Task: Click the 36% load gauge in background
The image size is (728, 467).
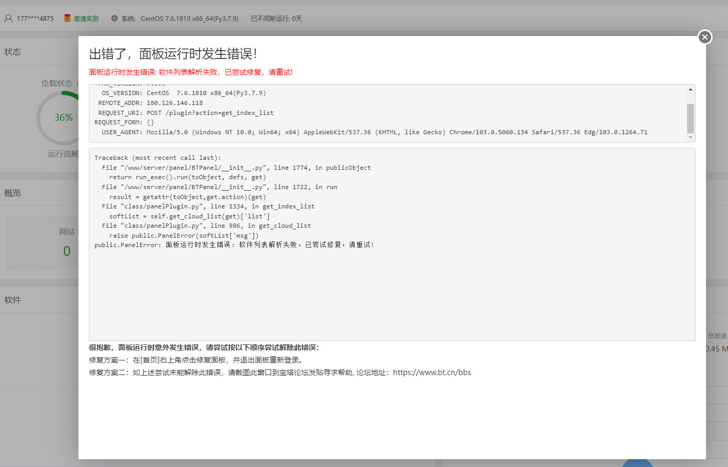Action: coord(63,118)
